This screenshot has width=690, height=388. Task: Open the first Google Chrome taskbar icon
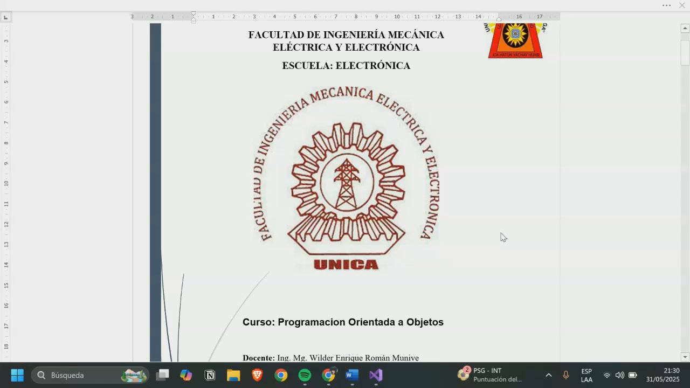tap(281, 375)
